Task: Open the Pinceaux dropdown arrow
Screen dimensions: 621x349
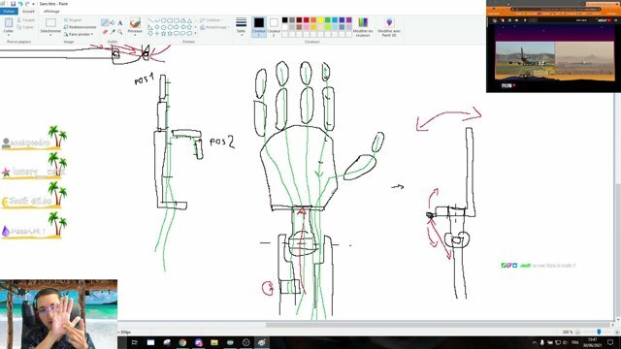Action: click(135, 35)
